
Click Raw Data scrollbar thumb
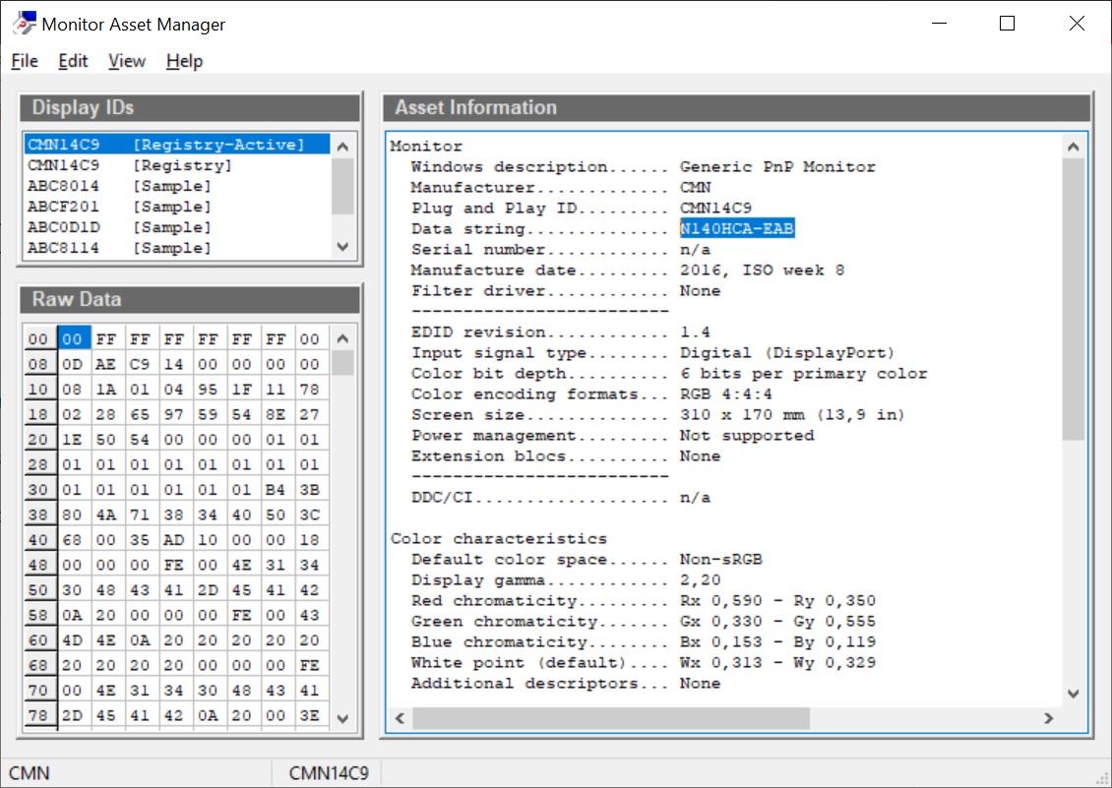(342, 363)
